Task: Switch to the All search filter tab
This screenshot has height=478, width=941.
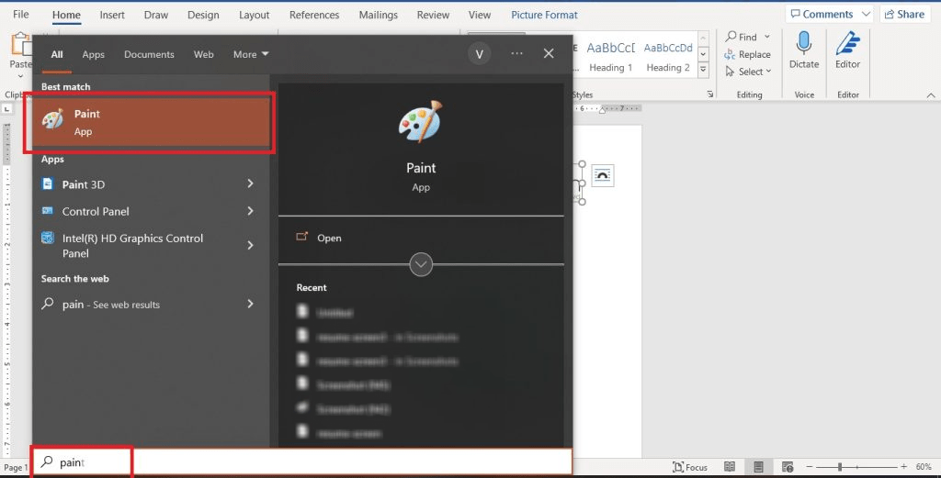Action: [57, 54]
